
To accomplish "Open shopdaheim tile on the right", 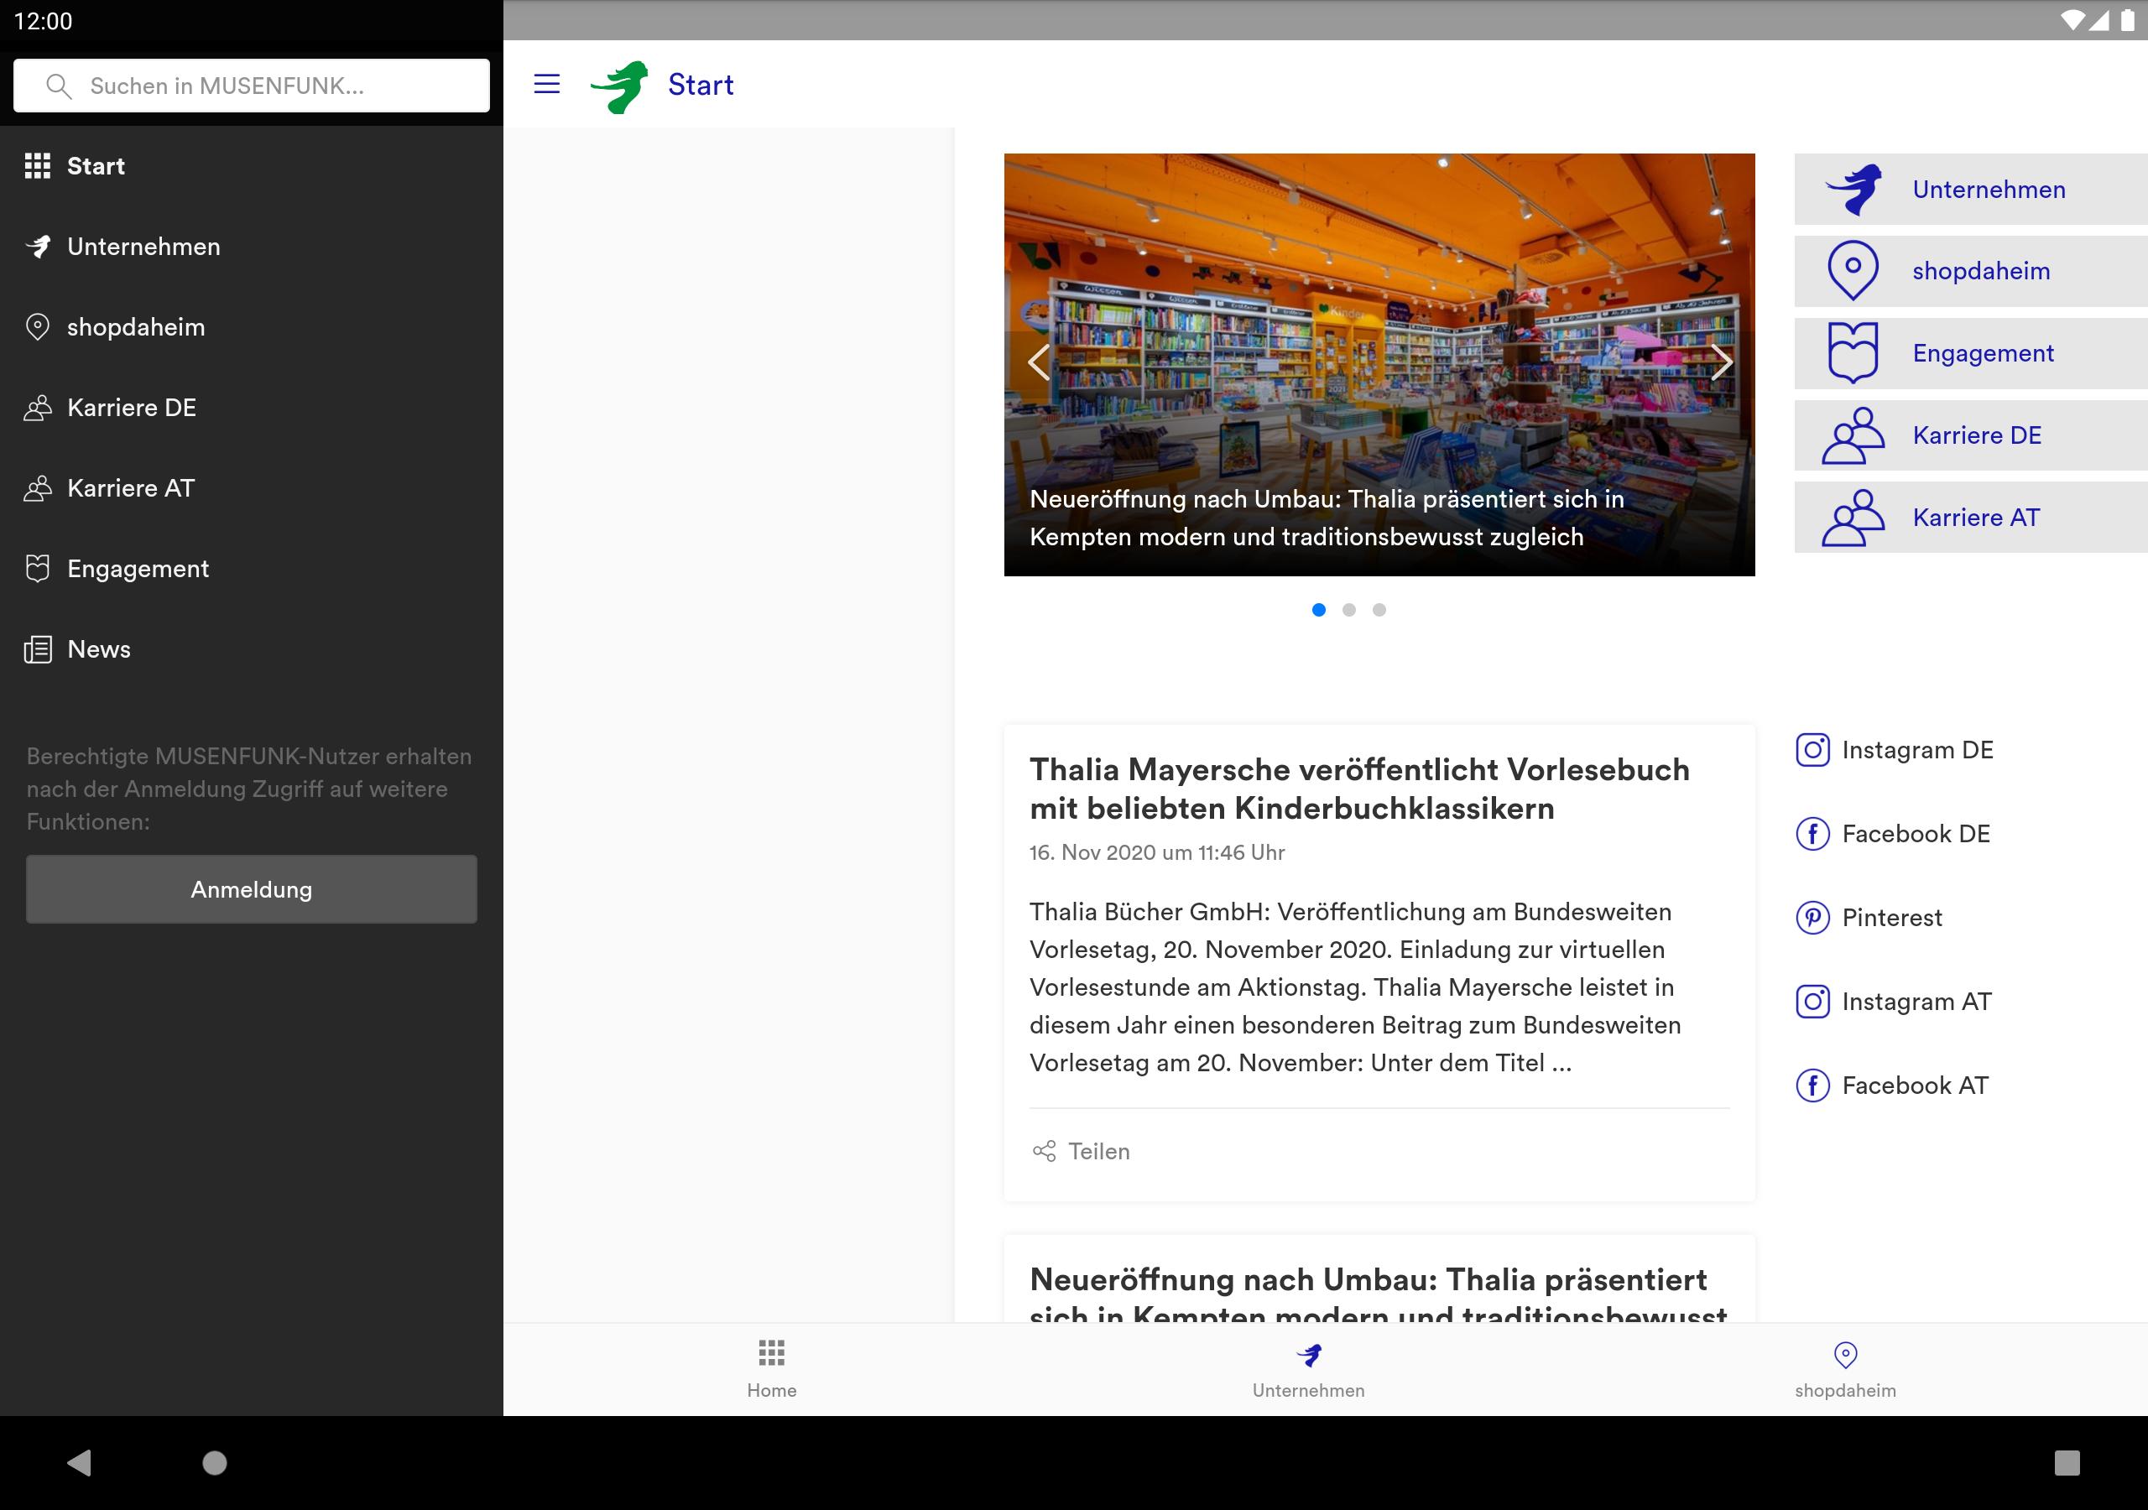I will [1971, 271].
